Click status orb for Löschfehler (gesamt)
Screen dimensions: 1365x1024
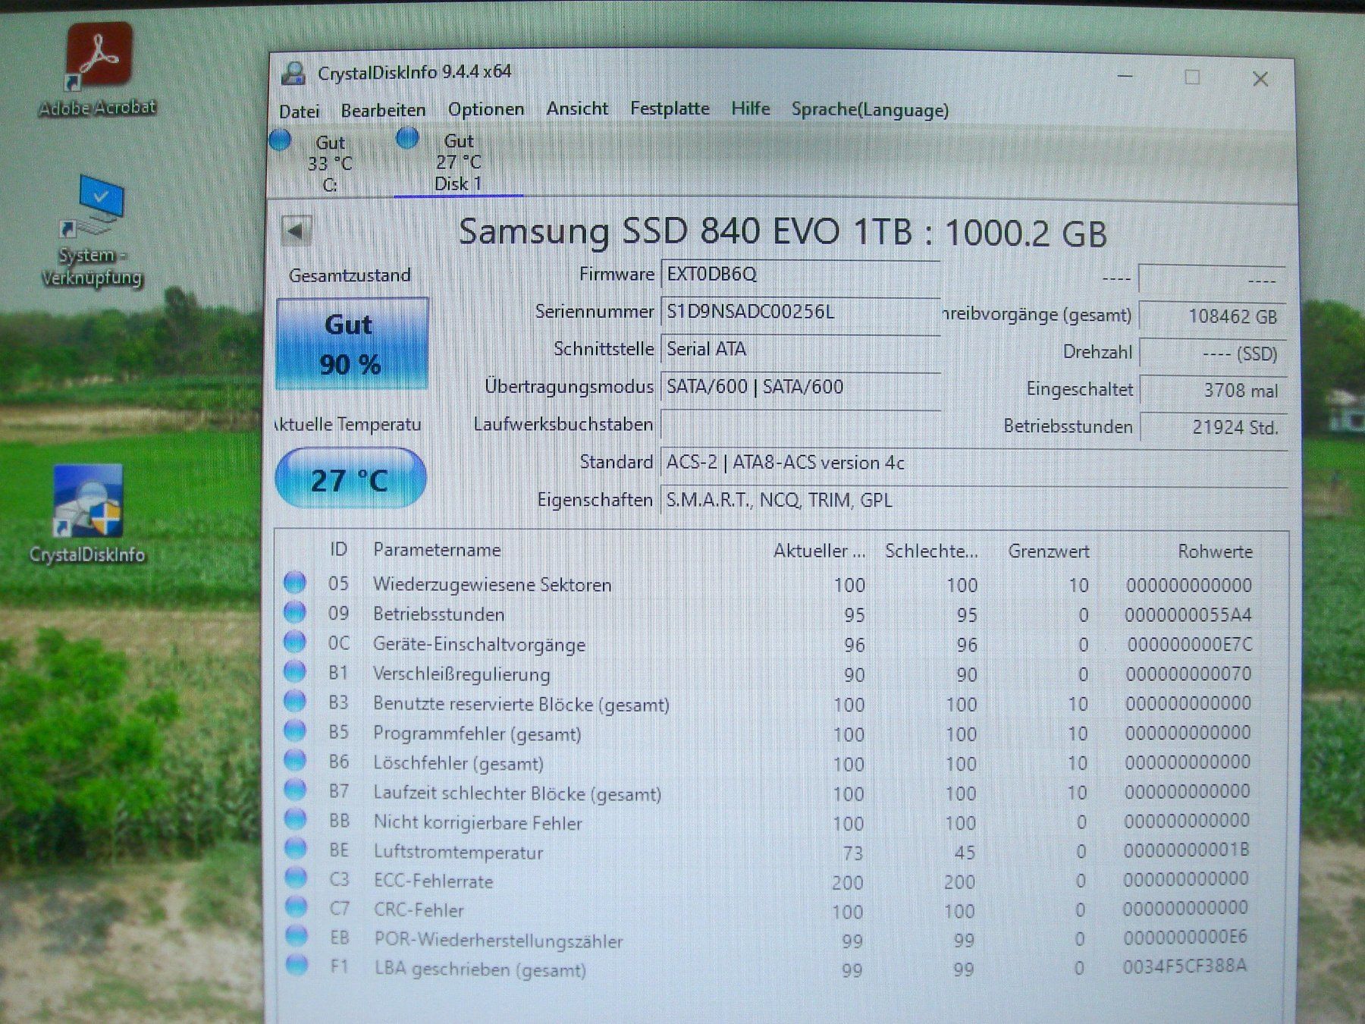(x=295, y=761)
